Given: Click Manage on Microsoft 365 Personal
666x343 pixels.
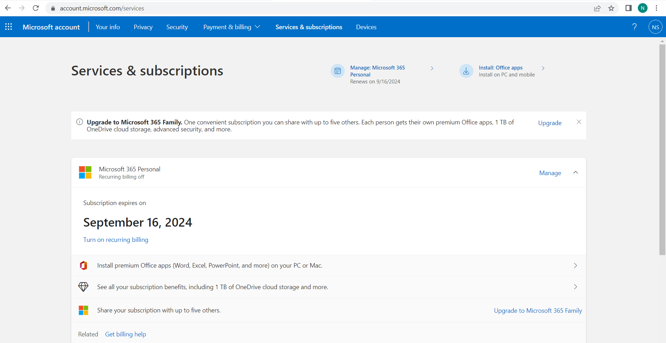Looking at the screenshot, I should click(x=550, y=173).
